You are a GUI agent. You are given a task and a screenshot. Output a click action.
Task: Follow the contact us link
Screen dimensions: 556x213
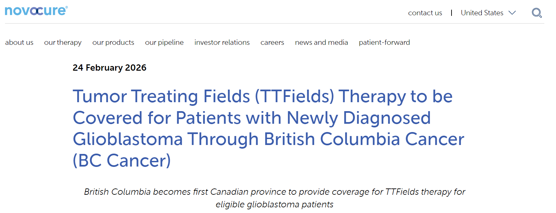click(x=425, y=13)
